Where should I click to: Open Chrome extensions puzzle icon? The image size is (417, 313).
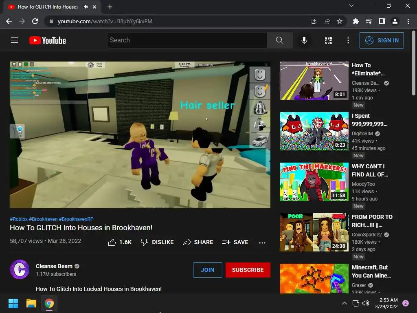click(x=356, y=21)
